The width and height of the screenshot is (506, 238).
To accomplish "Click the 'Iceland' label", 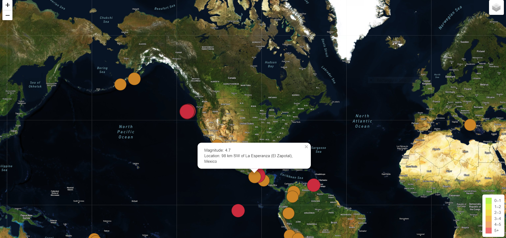I will click(396, 42).
